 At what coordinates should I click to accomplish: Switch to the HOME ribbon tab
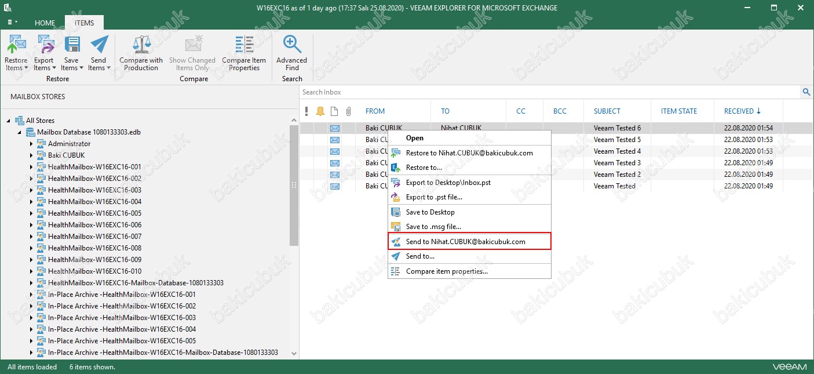(45, 23)
